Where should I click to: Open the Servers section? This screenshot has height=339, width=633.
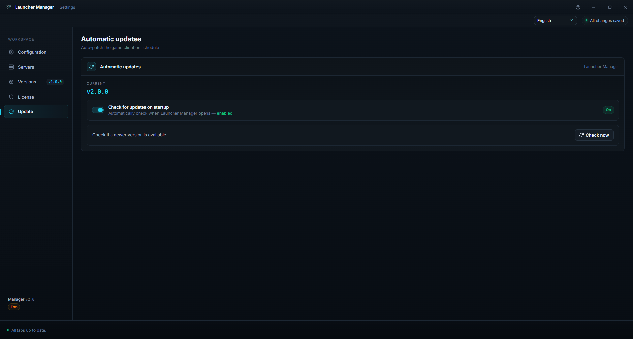(x=36, y=67)
